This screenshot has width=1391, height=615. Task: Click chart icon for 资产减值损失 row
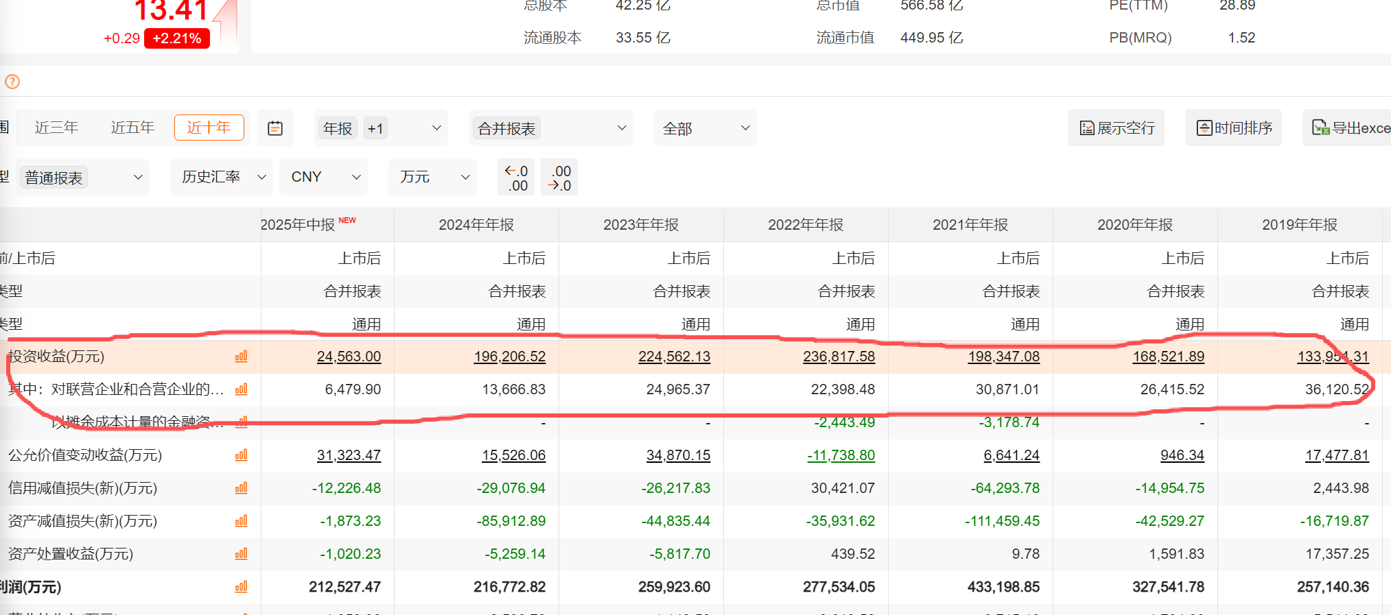tap(241, 521)
